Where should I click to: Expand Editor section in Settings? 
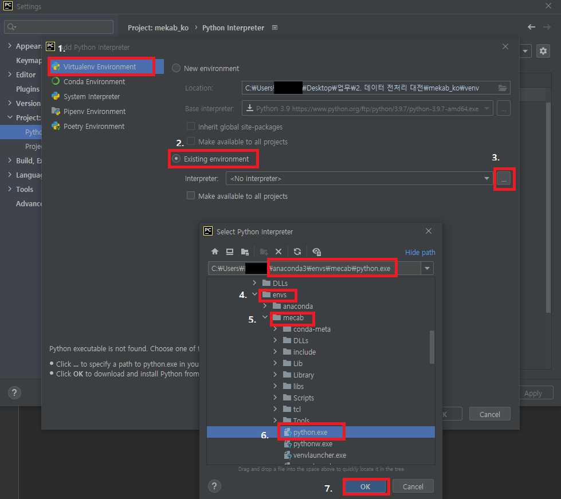[10, 74]
